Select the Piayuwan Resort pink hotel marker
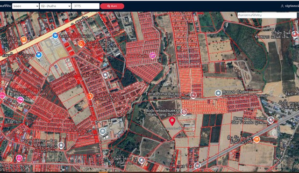The image size is (299, 173). tap(20, 100)
